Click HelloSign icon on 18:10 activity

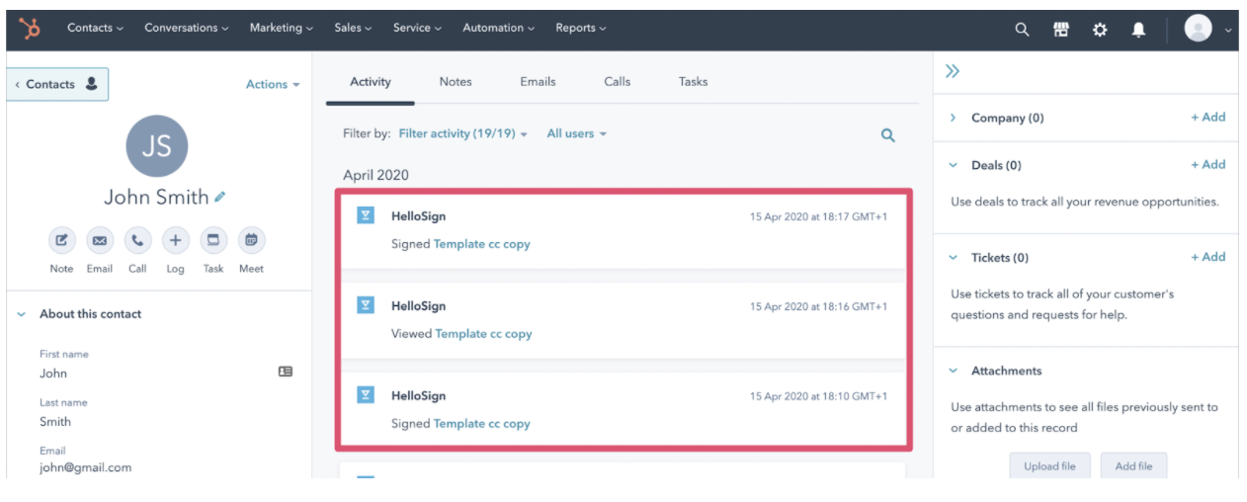[x=366, y=395]
